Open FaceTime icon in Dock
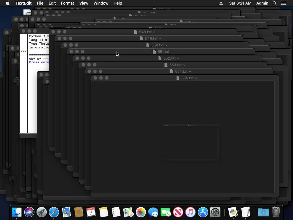This screenshot has width=293, height=220. point(166,212)
